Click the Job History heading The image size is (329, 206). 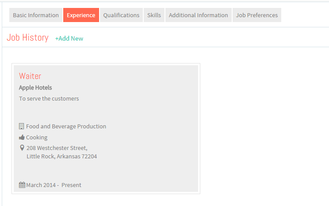(28, 37)
